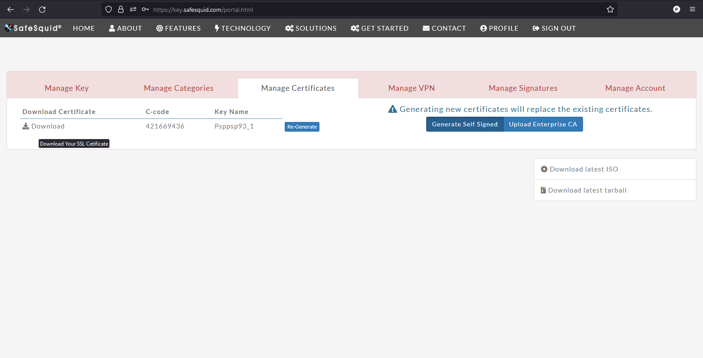This screenshot has height=358, width=703.
Task: Click the C-code value 421669436
Action: pyautogui.click(x=165, y=126)
